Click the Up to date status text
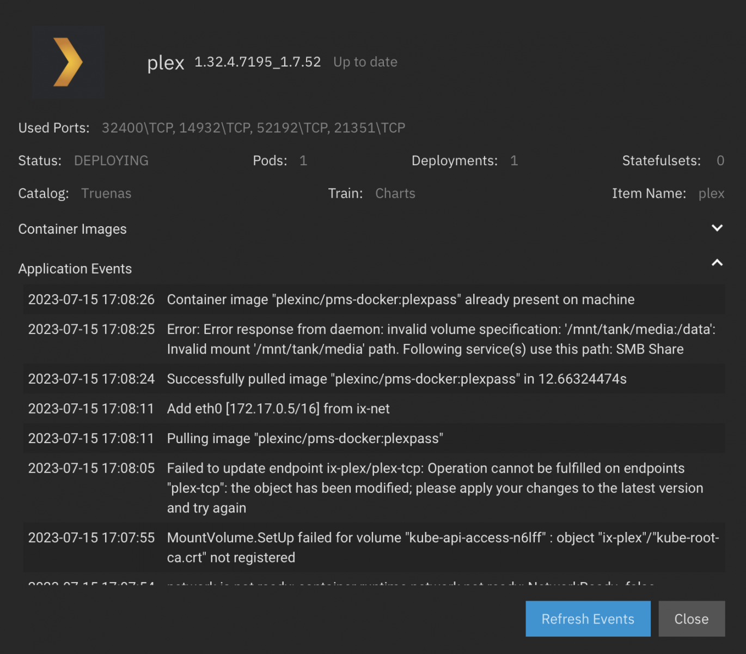 365,62
